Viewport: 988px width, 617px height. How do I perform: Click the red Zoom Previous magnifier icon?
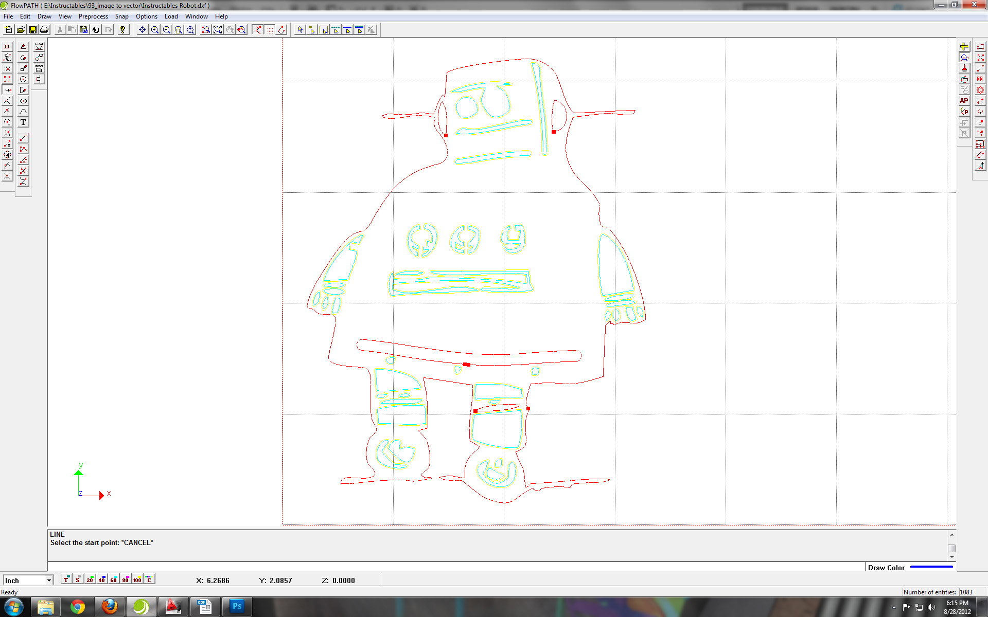(x=241, y=30)
